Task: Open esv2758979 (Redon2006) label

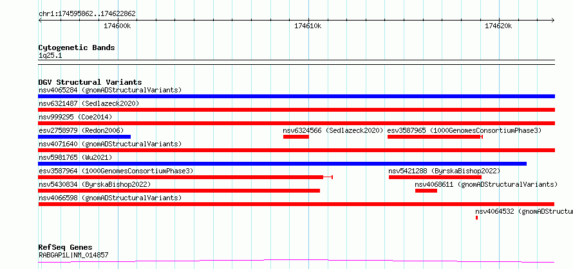Action: pyautogui.click(x=81, y=130)
